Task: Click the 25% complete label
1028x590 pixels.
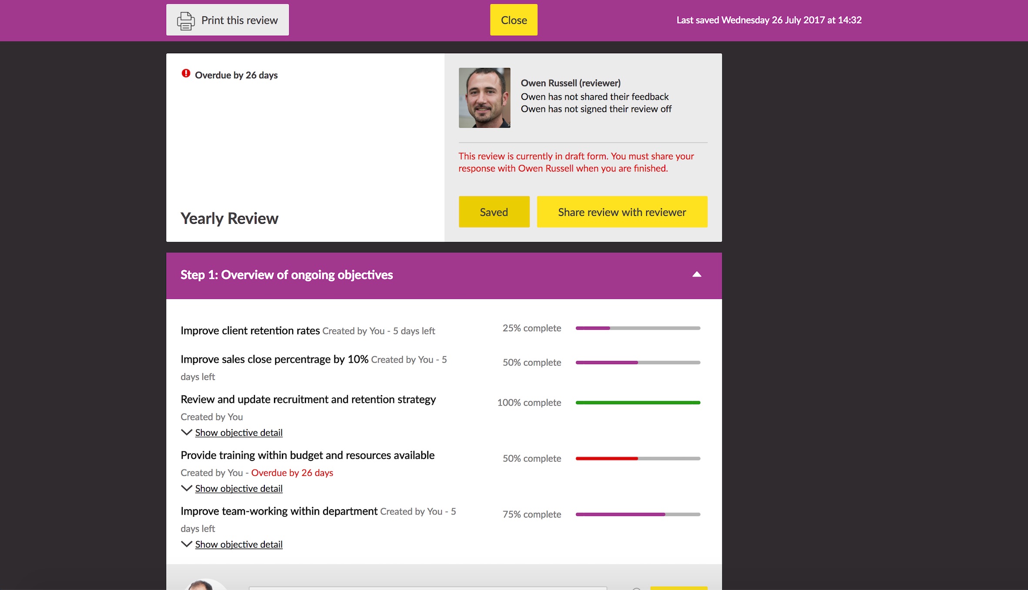Action: tap(532, 328)
